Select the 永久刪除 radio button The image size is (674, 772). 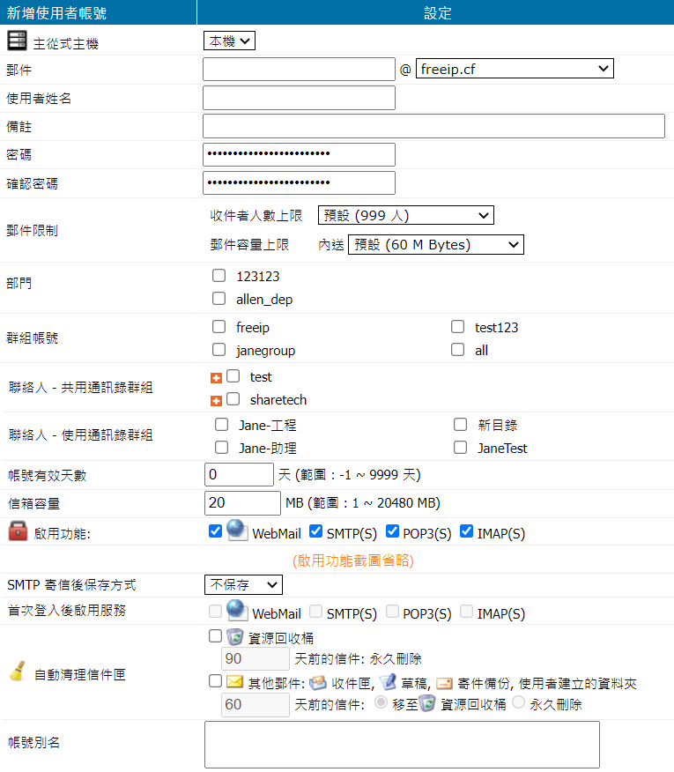click(518, 703)
